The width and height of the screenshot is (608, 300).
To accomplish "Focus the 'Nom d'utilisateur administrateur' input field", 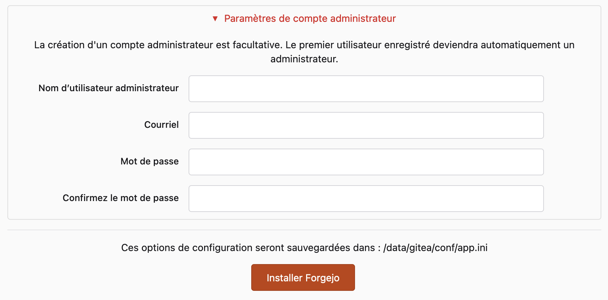I will [x=366, y=89].
